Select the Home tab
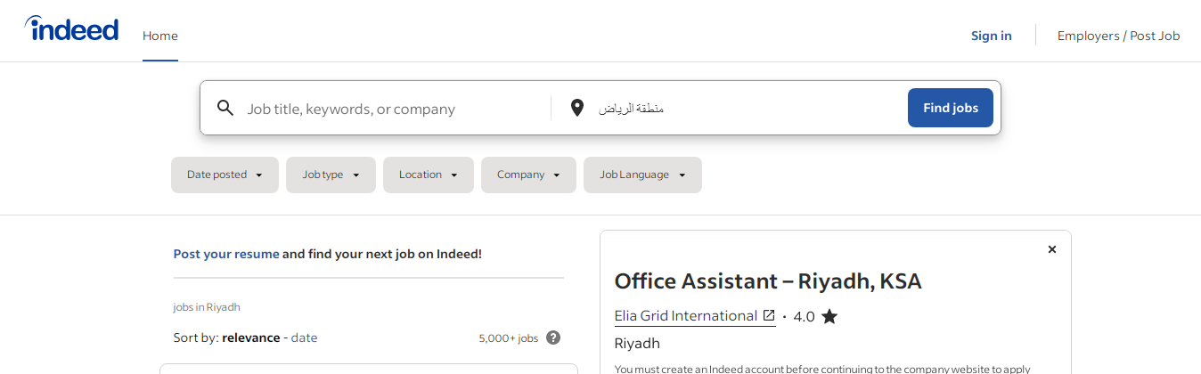 click(x=160, y=36)
